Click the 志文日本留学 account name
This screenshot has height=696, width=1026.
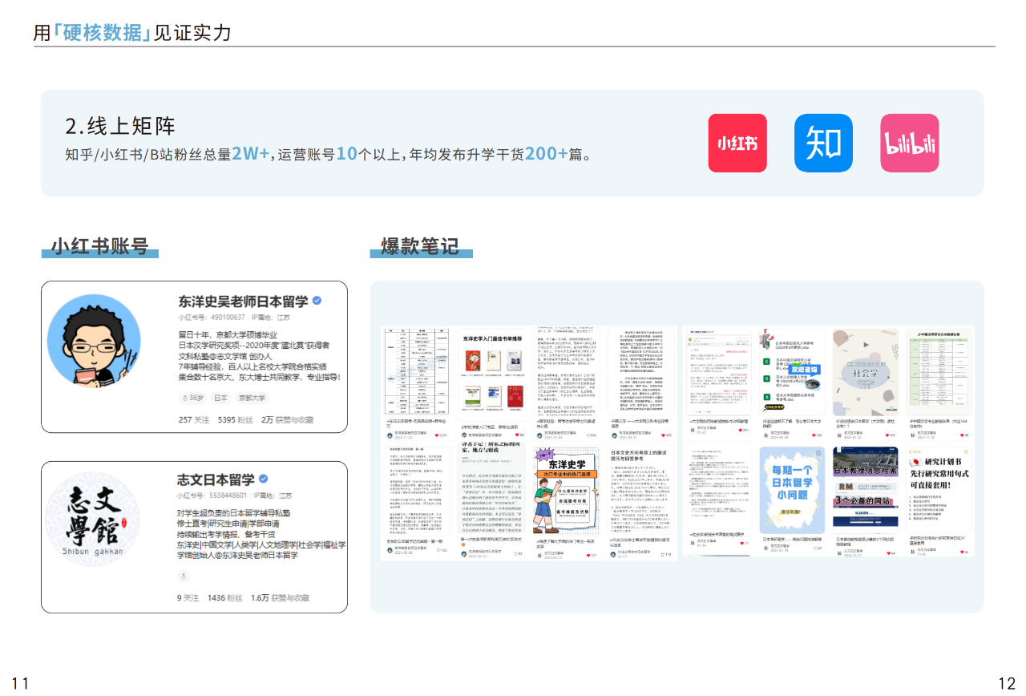pyautogui.click(x=216, y=480)
